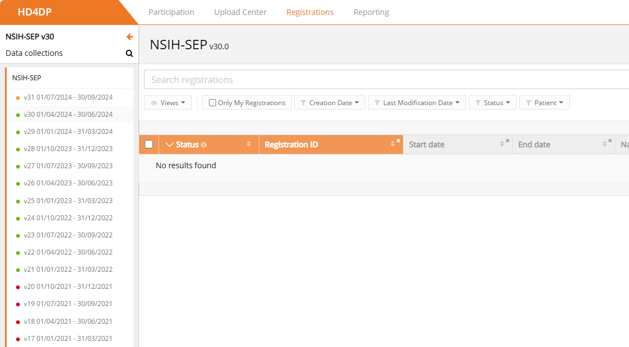The height and width of the screenshot is (347, 629).
Task: Click the Start date column sort arrows
Action: pyautogui.click(x=502, y=144)
